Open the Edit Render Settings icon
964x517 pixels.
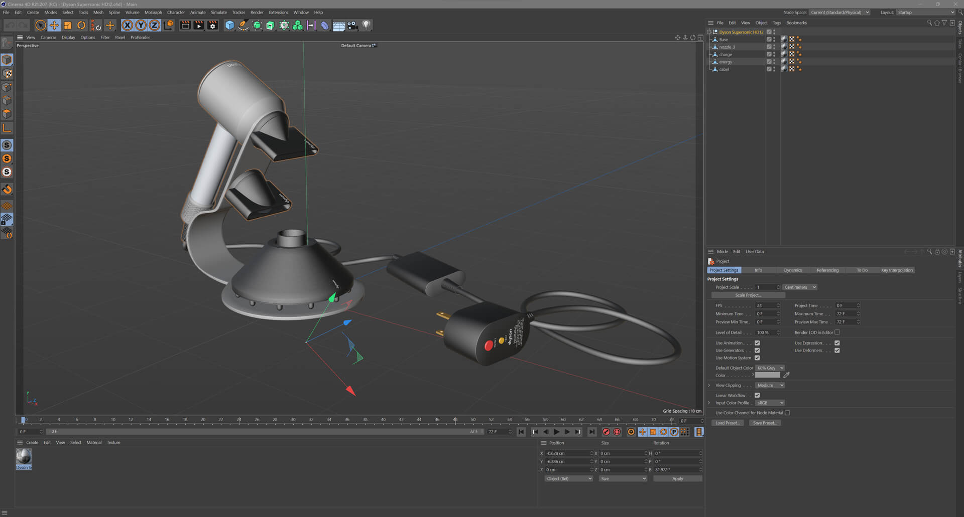tap(212, 25)
